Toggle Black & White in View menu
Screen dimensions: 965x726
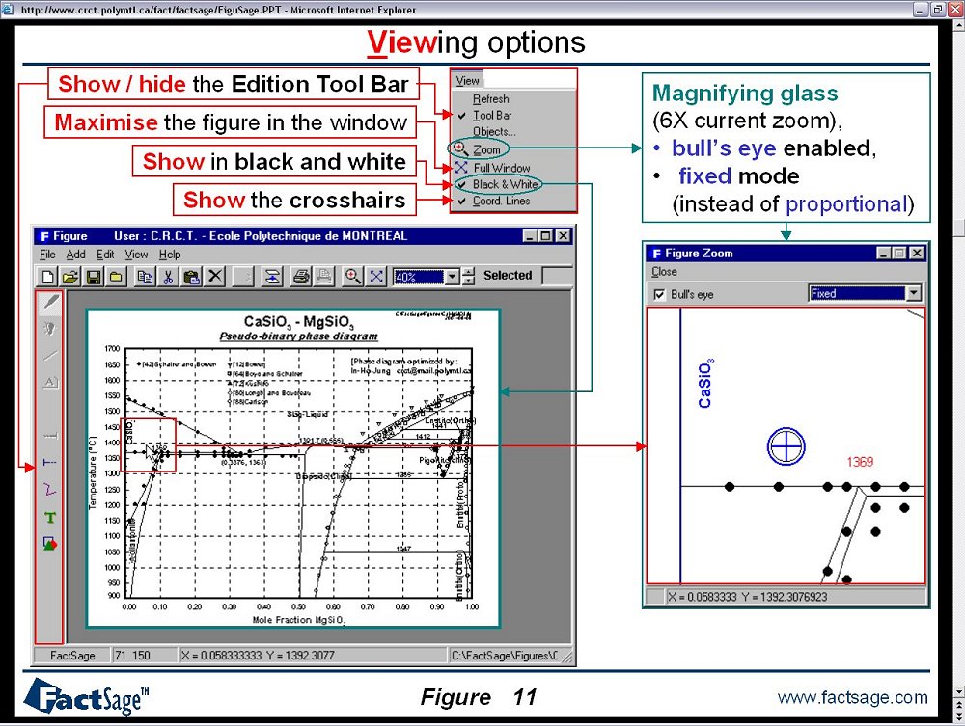click(505, 184)
